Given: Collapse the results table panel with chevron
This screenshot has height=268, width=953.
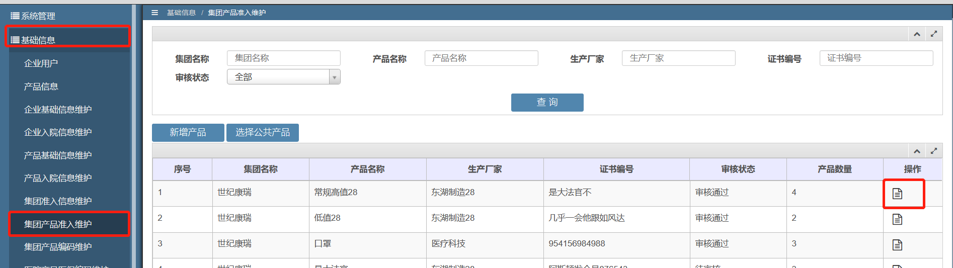Looking at the screenshot, I should [x=917, y=151].
